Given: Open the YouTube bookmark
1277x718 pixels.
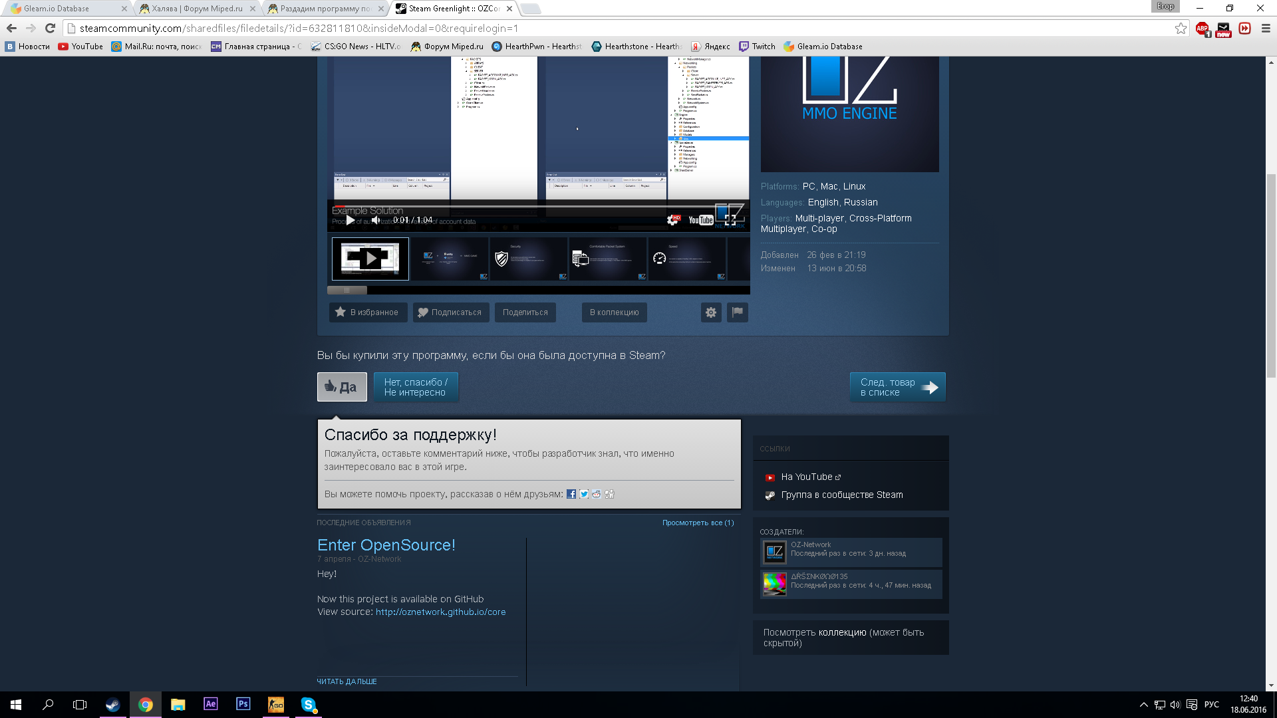Looking at the screenshot, I should coord(80,47).
